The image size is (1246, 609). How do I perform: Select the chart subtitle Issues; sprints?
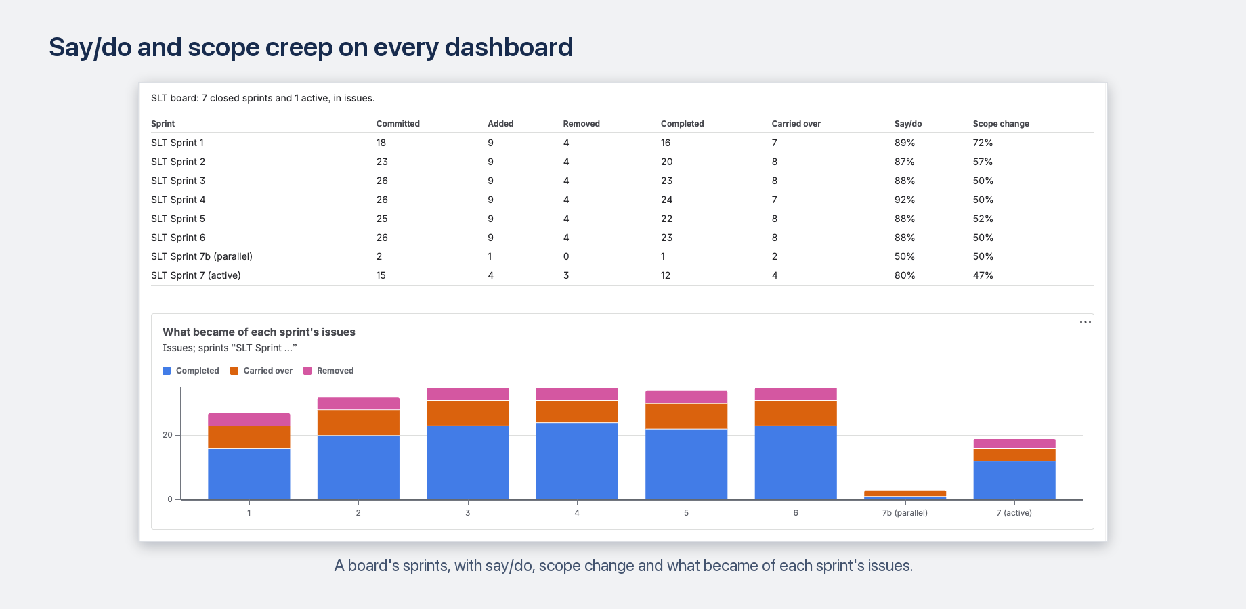[230, 348]
